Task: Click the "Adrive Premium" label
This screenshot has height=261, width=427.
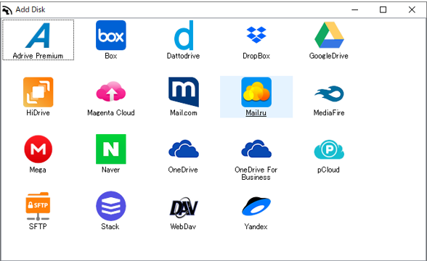Action: [x=38, y=56]
